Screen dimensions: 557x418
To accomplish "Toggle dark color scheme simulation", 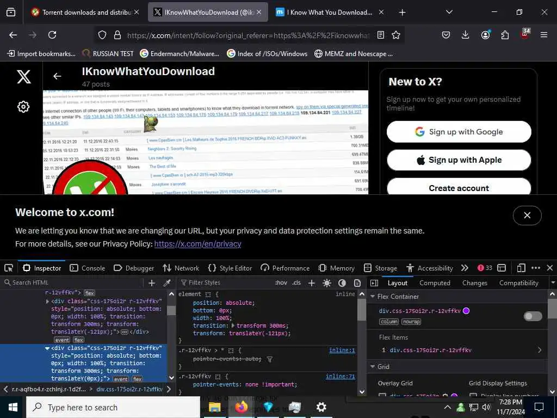I will 342,283.
